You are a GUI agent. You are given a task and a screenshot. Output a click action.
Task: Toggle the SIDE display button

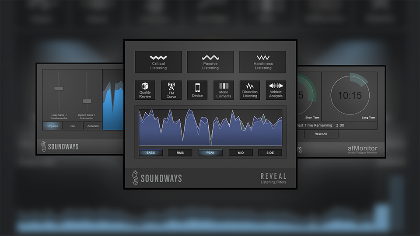(x=270, y=153)
